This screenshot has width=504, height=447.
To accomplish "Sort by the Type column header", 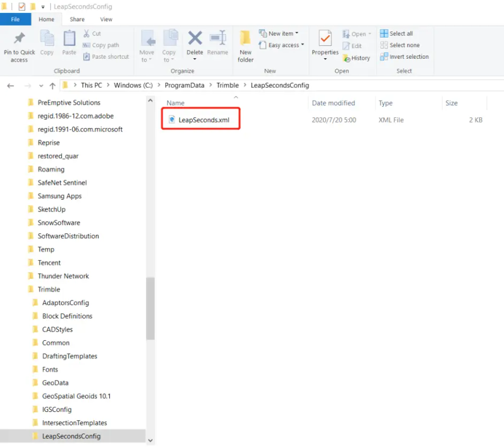I will pyautogui.click(x=385, y=103).
